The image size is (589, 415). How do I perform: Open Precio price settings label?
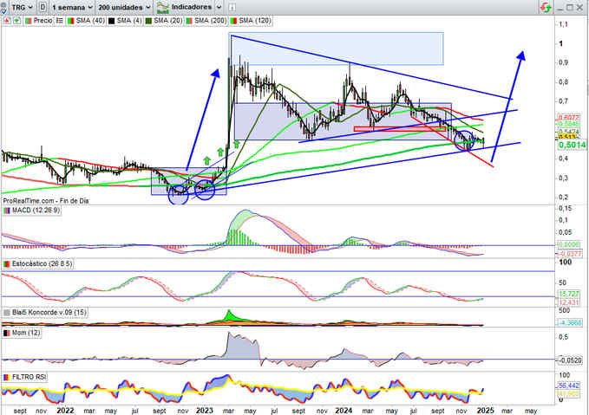click(x=43, y=21)
